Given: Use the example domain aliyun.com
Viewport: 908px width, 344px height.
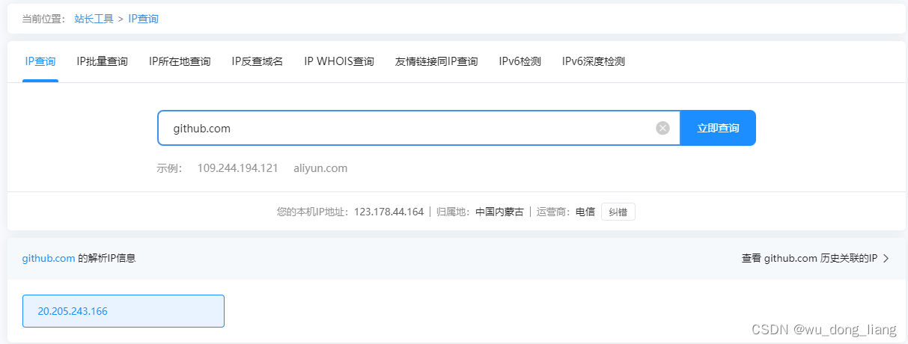Looking at the screenshot, I should coord(320,168).
